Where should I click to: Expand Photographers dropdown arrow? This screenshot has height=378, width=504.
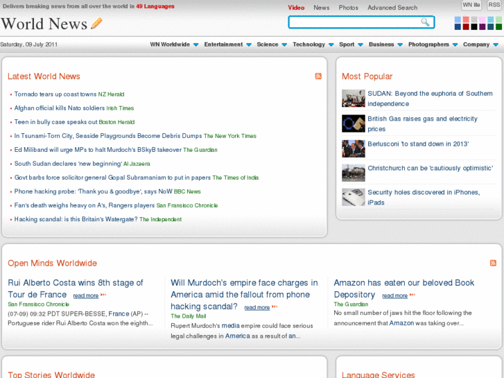pos(455,44)
